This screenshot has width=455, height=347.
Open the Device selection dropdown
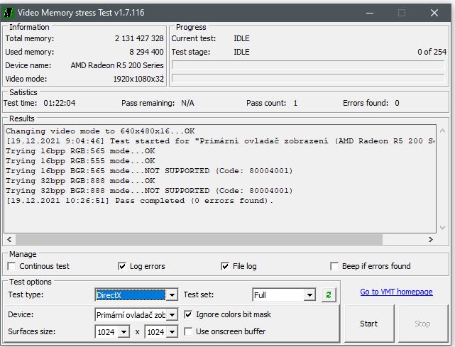[171, 314]
